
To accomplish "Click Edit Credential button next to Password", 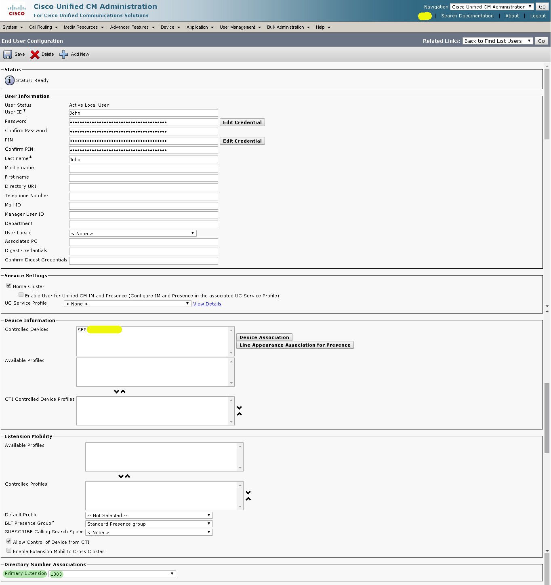I will point(242,122).
